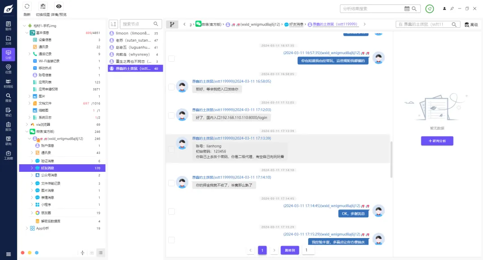Click the branch graph icon above chat
Image resolution: width=483 pixels, height=260 pixels.
tap(172, 24)
